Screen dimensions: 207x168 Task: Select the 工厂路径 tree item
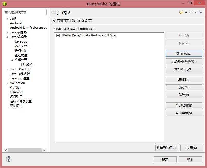click(26, 65)
